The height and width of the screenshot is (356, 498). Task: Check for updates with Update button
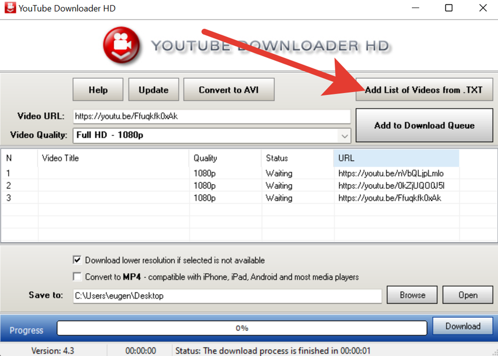coord(153,90)
